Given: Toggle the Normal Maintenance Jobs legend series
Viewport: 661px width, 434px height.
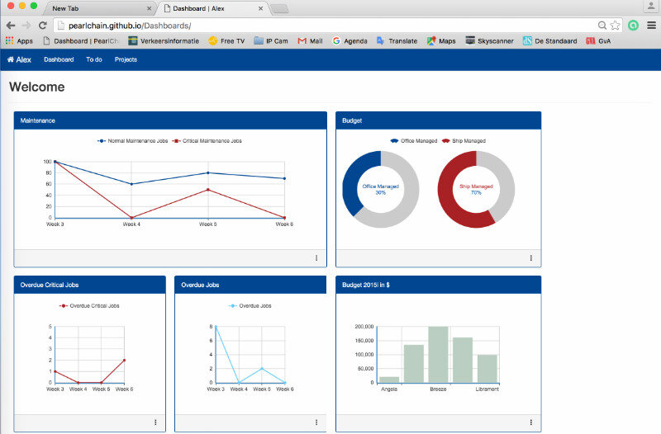Looking at the screenshot, I should tap(132, 141).
